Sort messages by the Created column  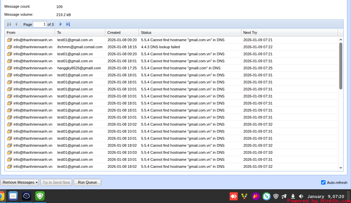click(x=122, y=32)
